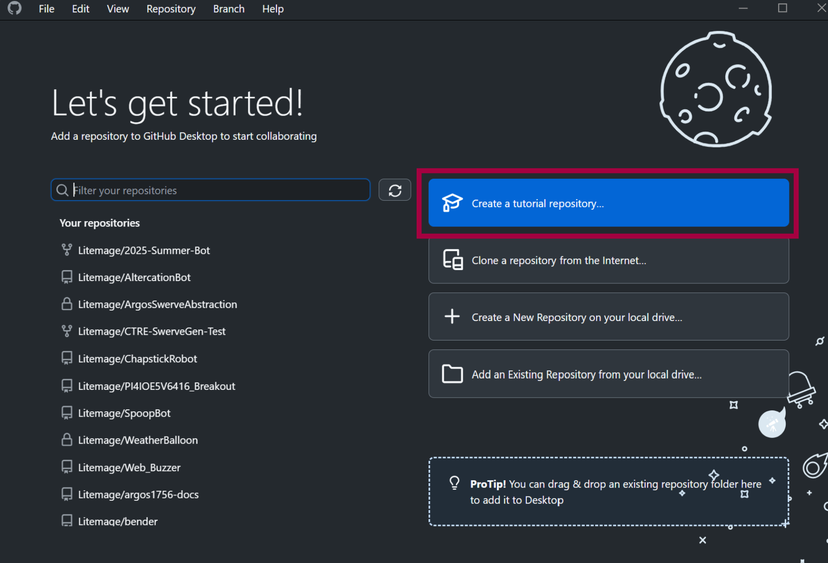Viewport: 828px width, 563px height.
Task: Click the GitHub logo in the title bar
Action: [14, 8]
